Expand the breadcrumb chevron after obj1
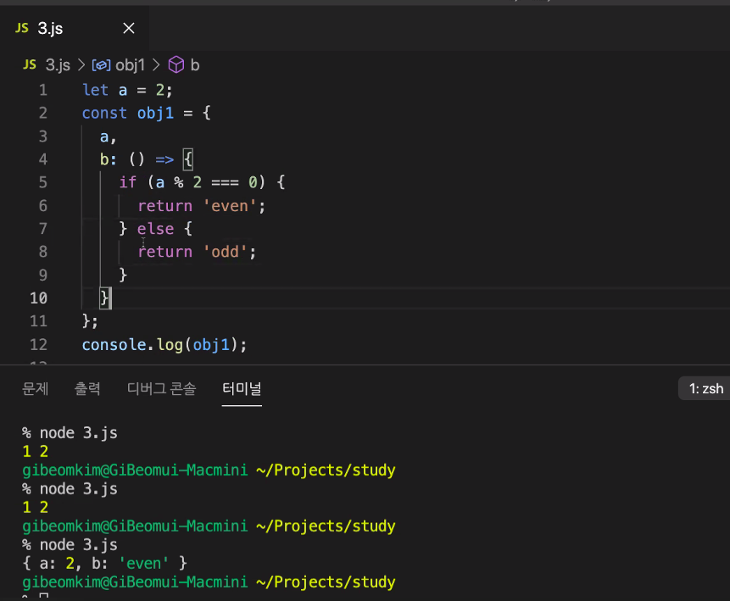This screenshot has height=601, width=730. click(x=156, y=65)
